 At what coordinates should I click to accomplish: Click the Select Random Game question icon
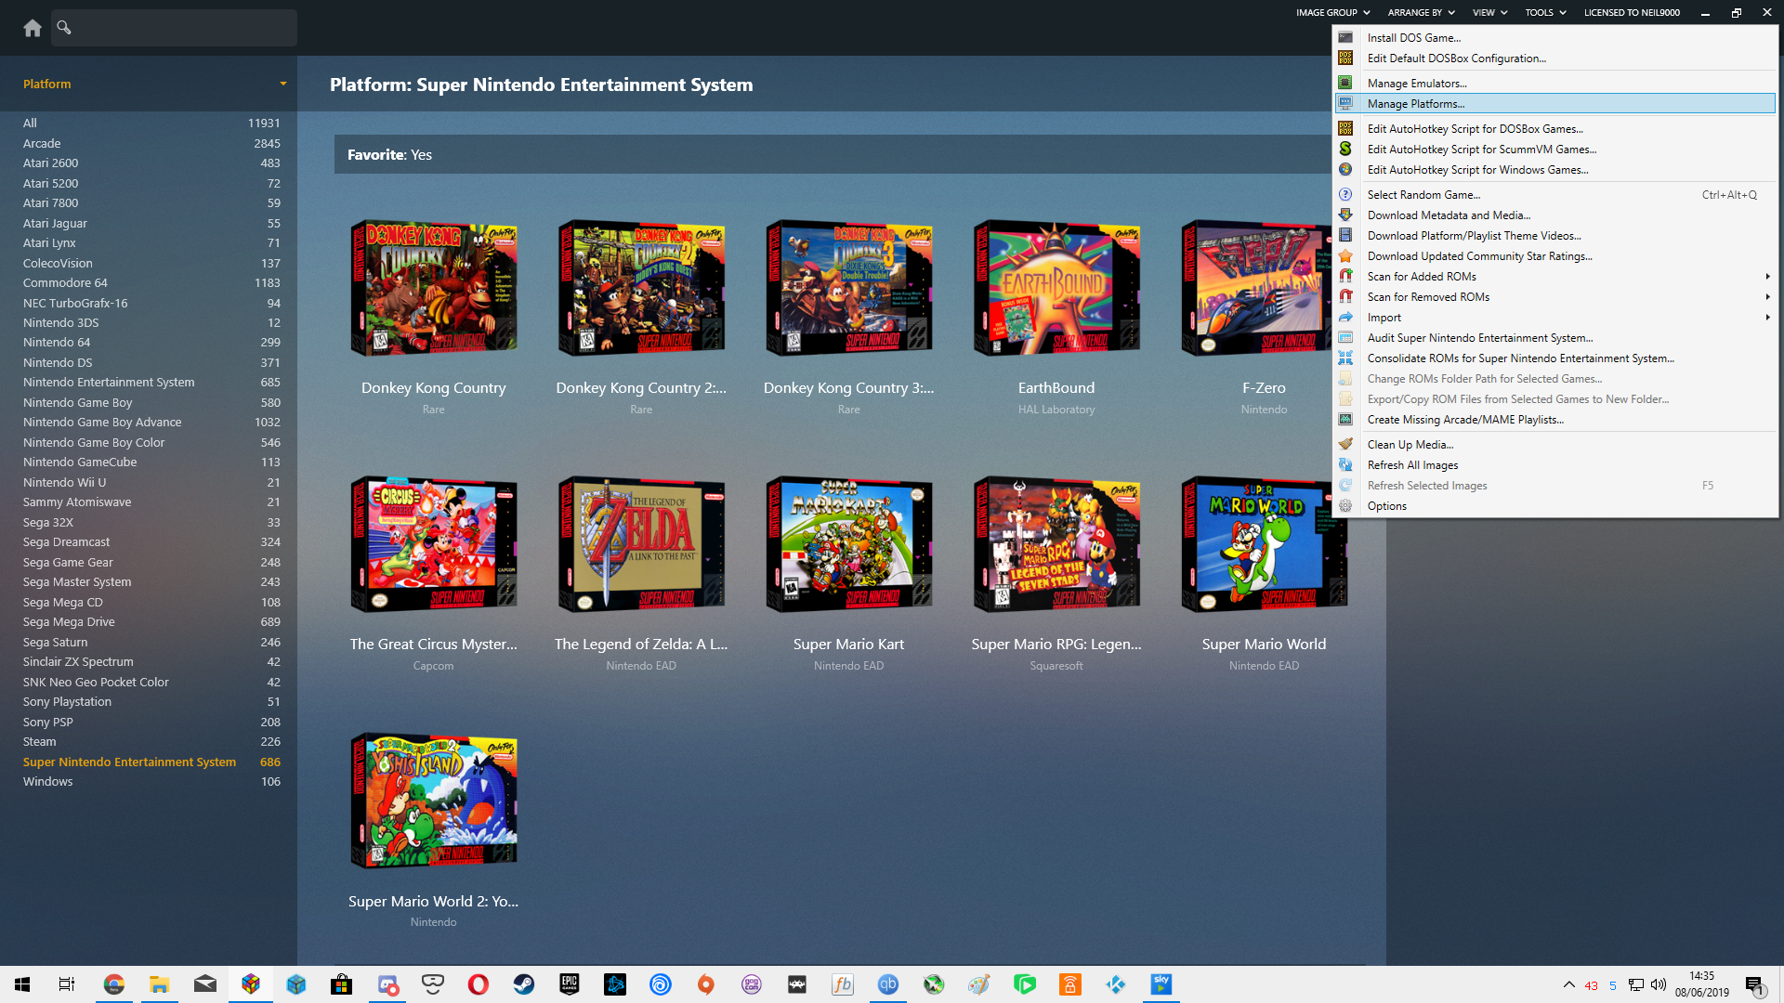tap(1345, 195)
